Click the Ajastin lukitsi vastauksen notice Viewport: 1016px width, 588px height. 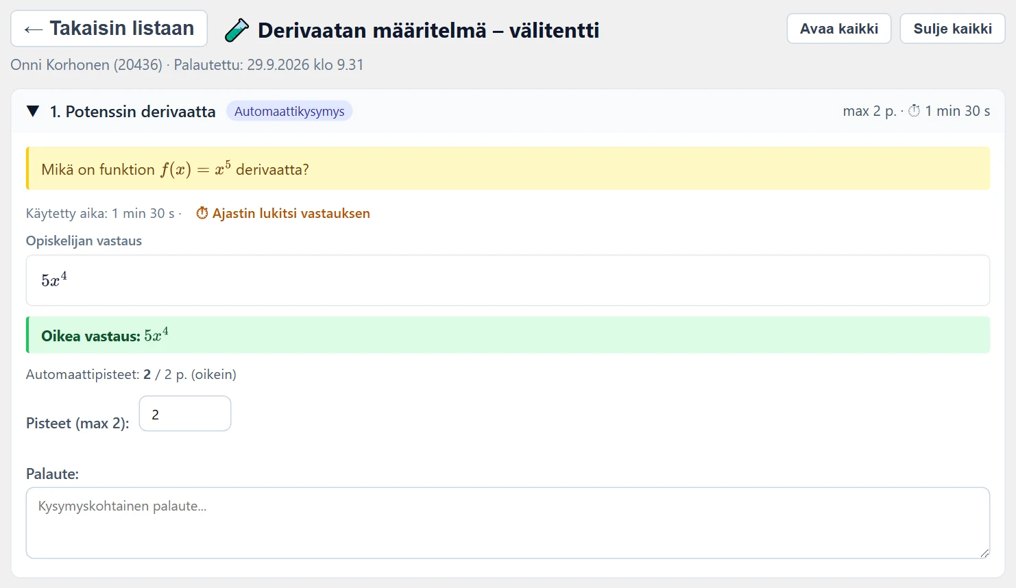tap(283, 213)
